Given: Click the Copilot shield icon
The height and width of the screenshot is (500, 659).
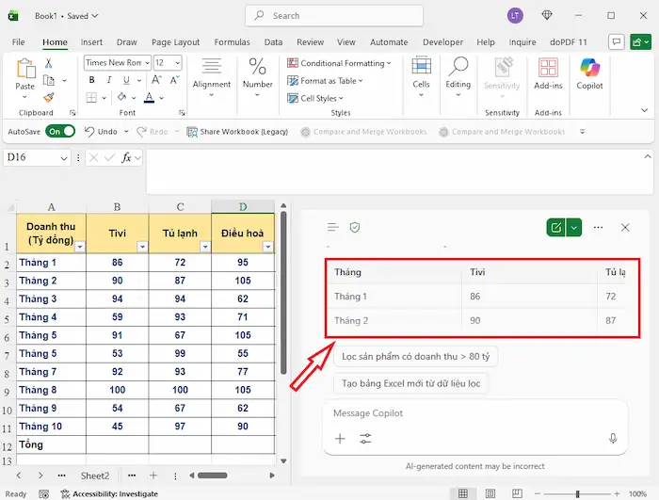Looking at the screenshot, I should coord(355,227).
